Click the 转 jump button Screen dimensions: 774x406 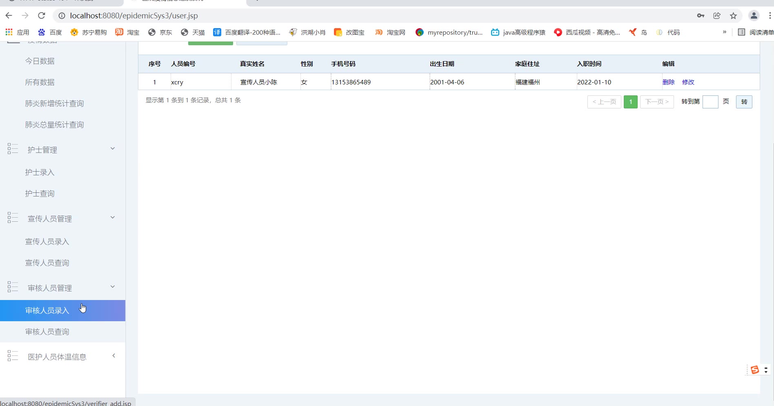coord(744,101)
